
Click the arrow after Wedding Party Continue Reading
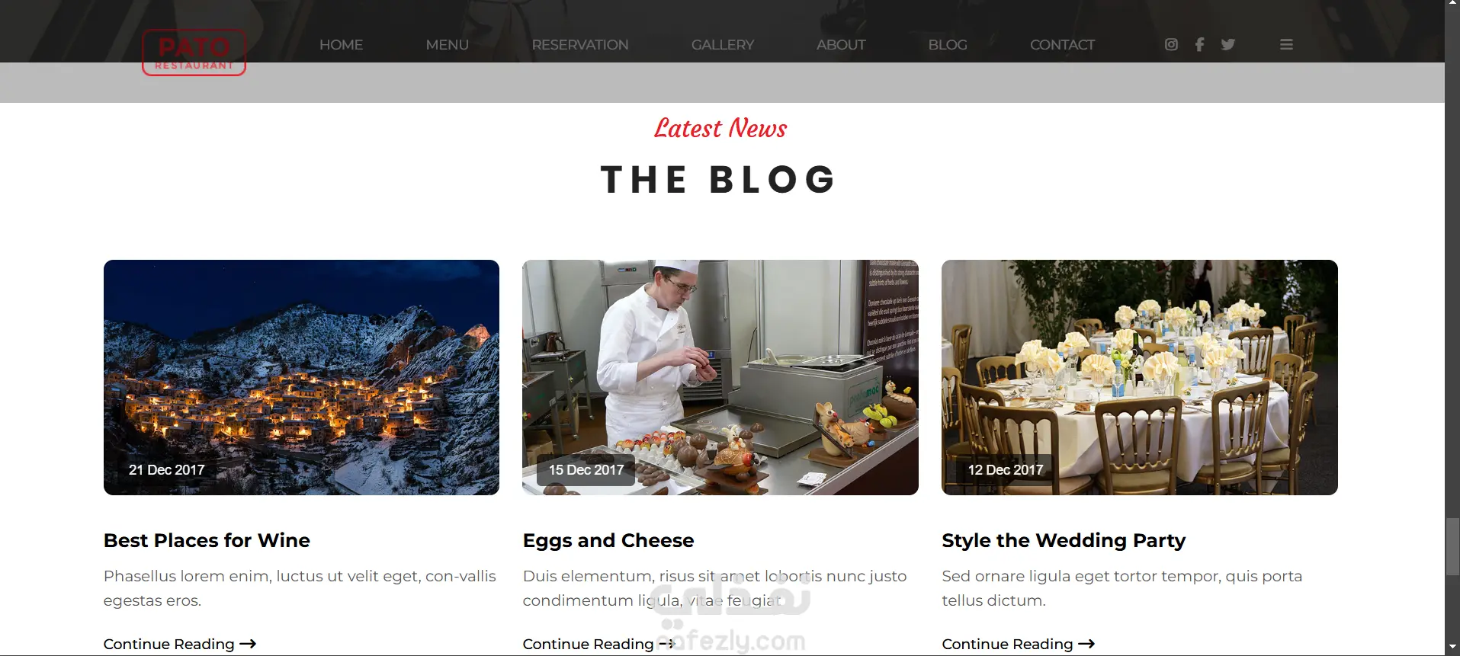click(x=1086, y=644)
